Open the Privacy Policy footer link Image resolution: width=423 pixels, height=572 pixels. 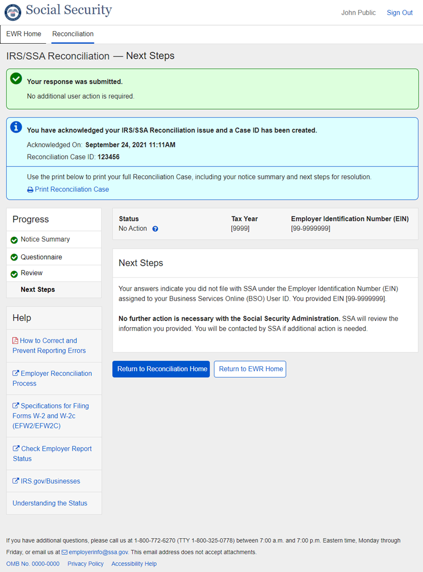point(86,564)
